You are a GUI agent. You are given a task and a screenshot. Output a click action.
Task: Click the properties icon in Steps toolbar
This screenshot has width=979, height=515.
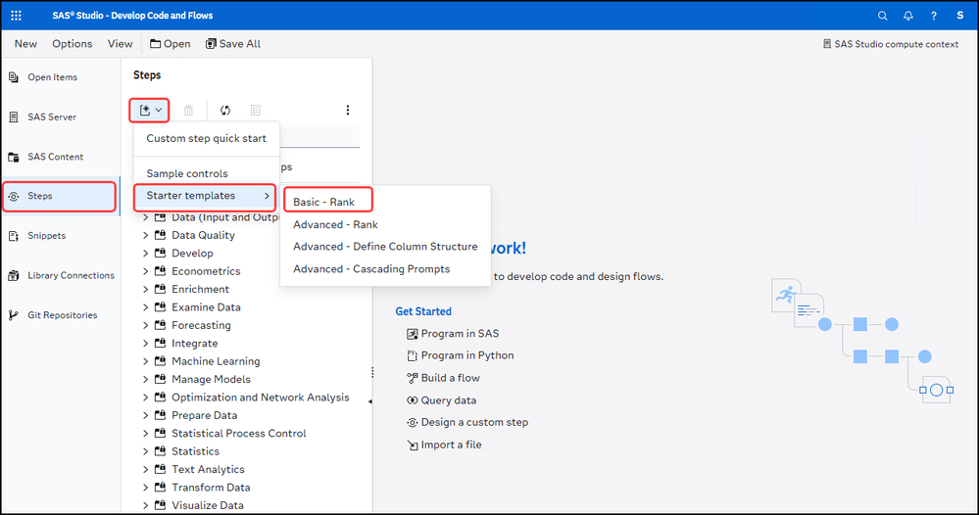[256, 111]
